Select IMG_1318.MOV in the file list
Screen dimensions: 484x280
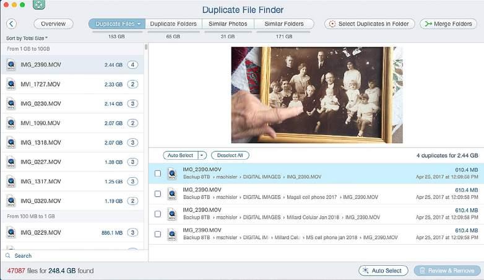(72, 142)
